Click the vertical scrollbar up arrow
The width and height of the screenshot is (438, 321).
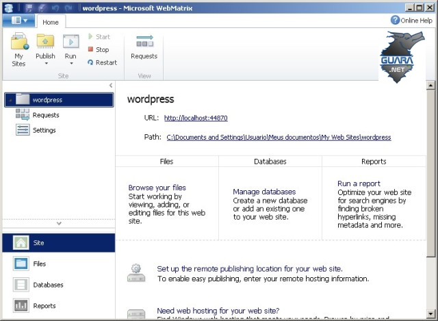(x=430, y=85)
